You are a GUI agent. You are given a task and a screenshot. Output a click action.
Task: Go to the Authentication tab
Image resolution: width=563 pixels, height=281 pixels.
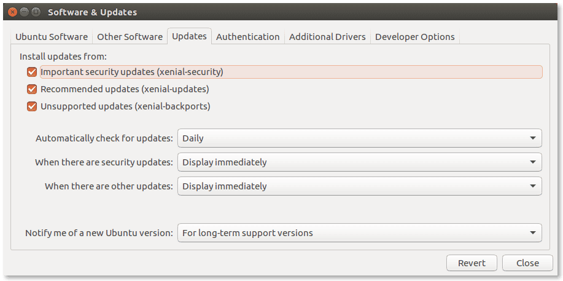tap(248, 37)
